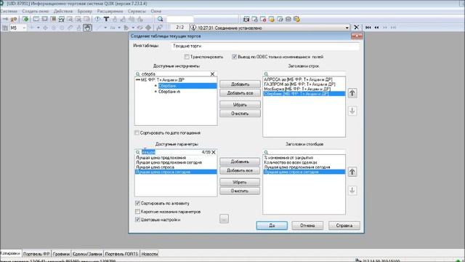Click Добавить button for instruments
This screenshot has height=262, width=465.
(240, 84)
